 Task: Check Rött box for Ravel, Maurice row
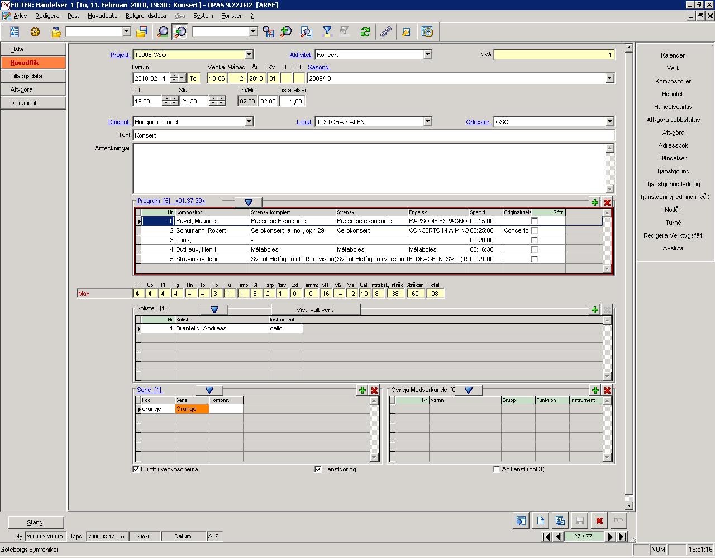535,221
